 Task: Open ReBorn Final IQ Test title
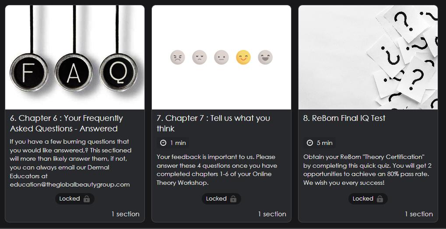(x=344, y=118)
